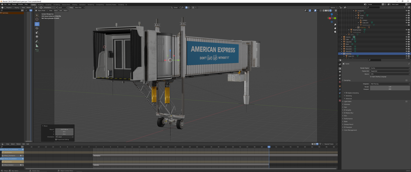The width and height of the screenshot is (411, 172).
Task: Open the Texture properties tab
Action: click(x=340, y=101)
